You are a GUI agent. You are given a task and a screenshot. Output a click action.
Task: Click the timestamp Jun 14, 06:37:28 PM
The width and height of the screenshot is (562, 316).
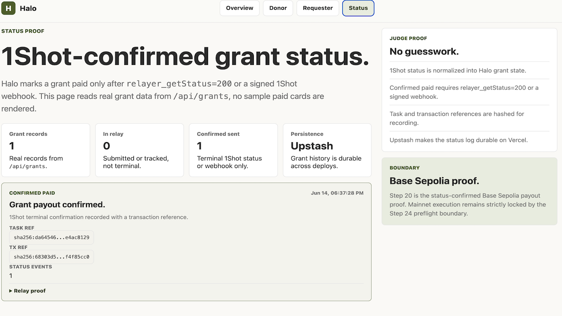pos(337,193)
